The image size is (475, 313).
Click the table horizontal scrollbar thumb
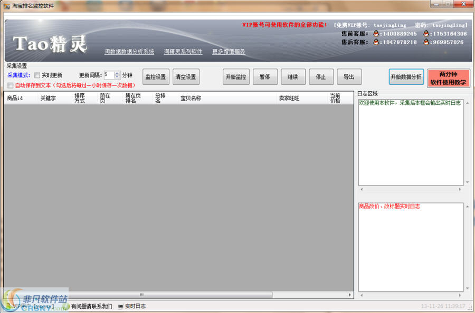coord(141,295)
